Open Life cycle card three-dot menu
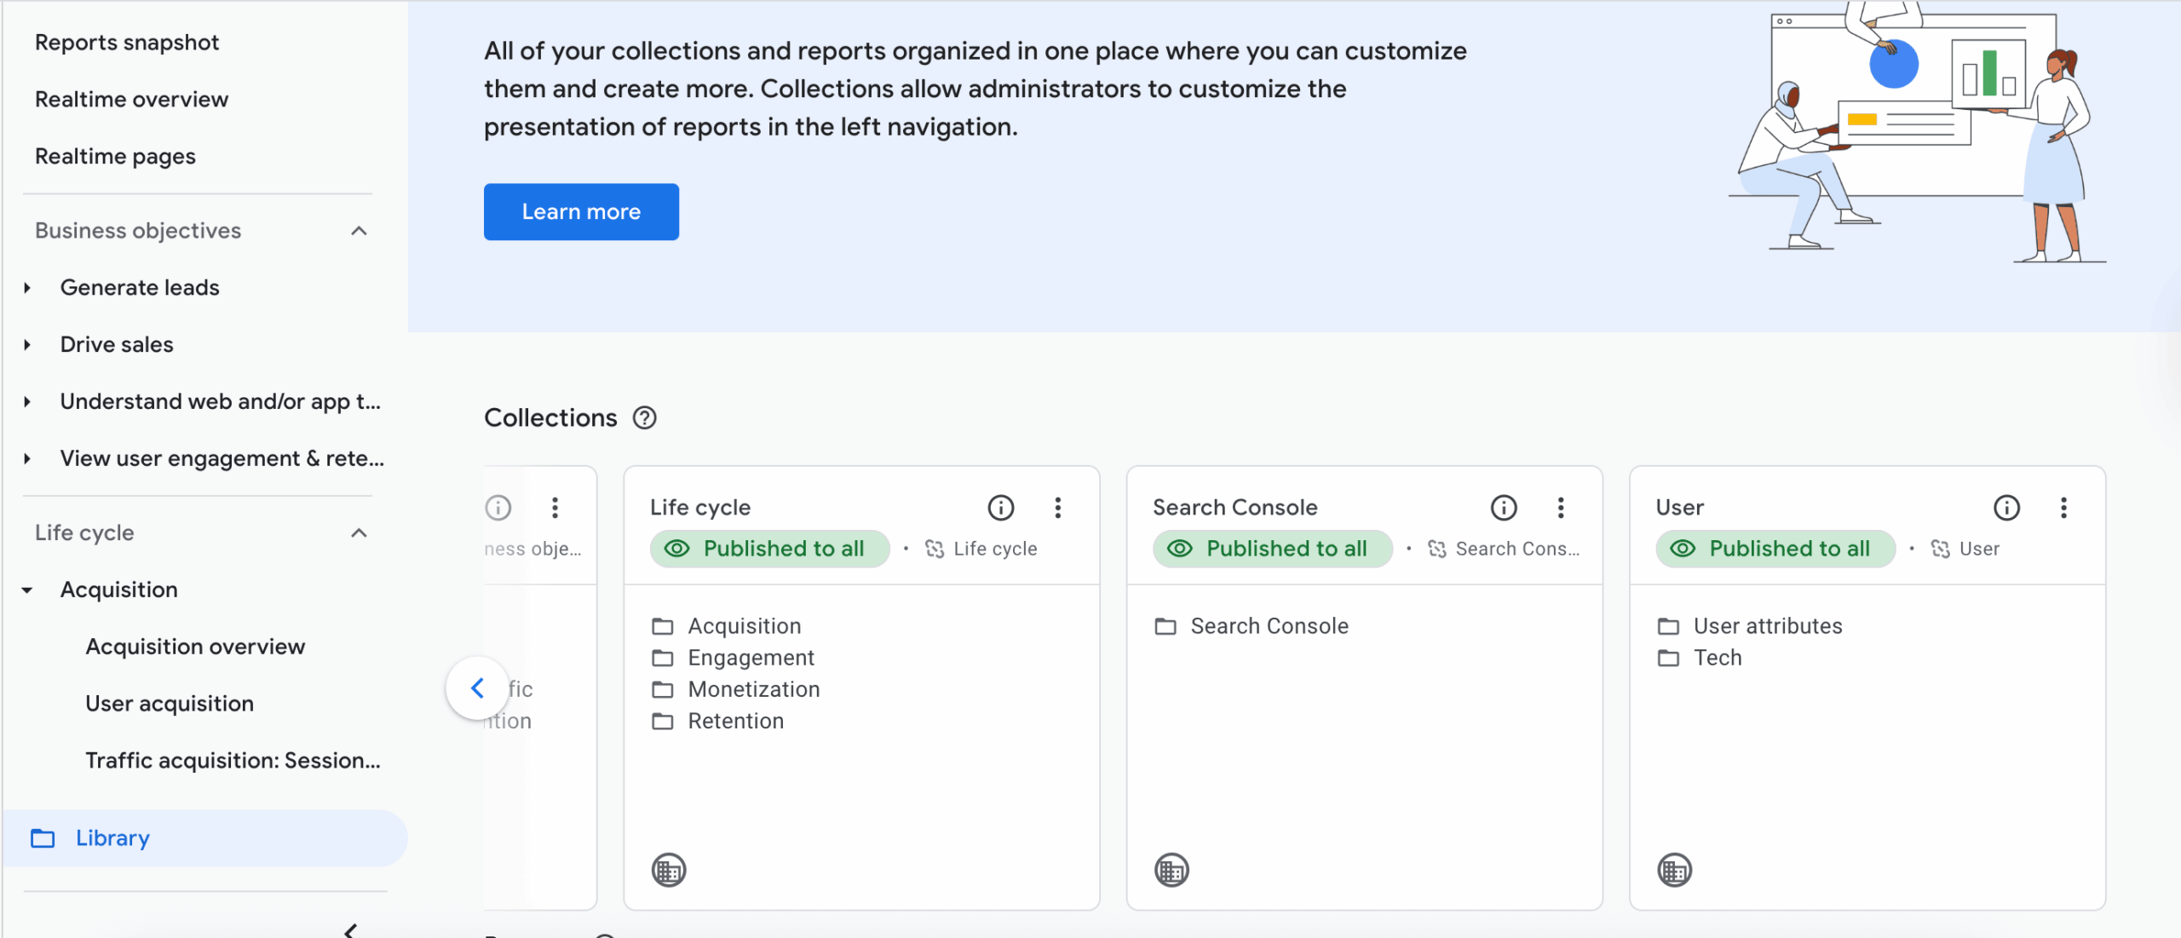The image size is (2181, 938). pyautogui.click(x=1057, y=508)
